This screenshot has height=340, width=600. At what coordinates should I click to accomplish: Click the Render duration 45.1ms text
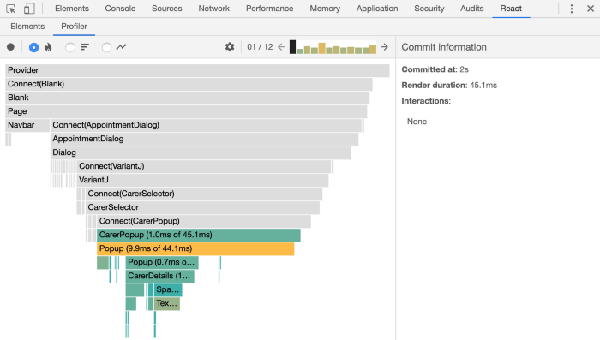click(449, 86)
